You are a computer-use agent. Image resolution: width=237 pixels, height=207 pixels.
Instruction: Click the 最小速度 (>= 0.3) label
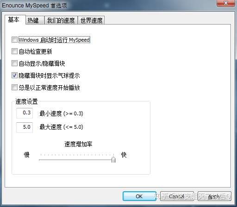pyautogui.click(x=61, y=113)
